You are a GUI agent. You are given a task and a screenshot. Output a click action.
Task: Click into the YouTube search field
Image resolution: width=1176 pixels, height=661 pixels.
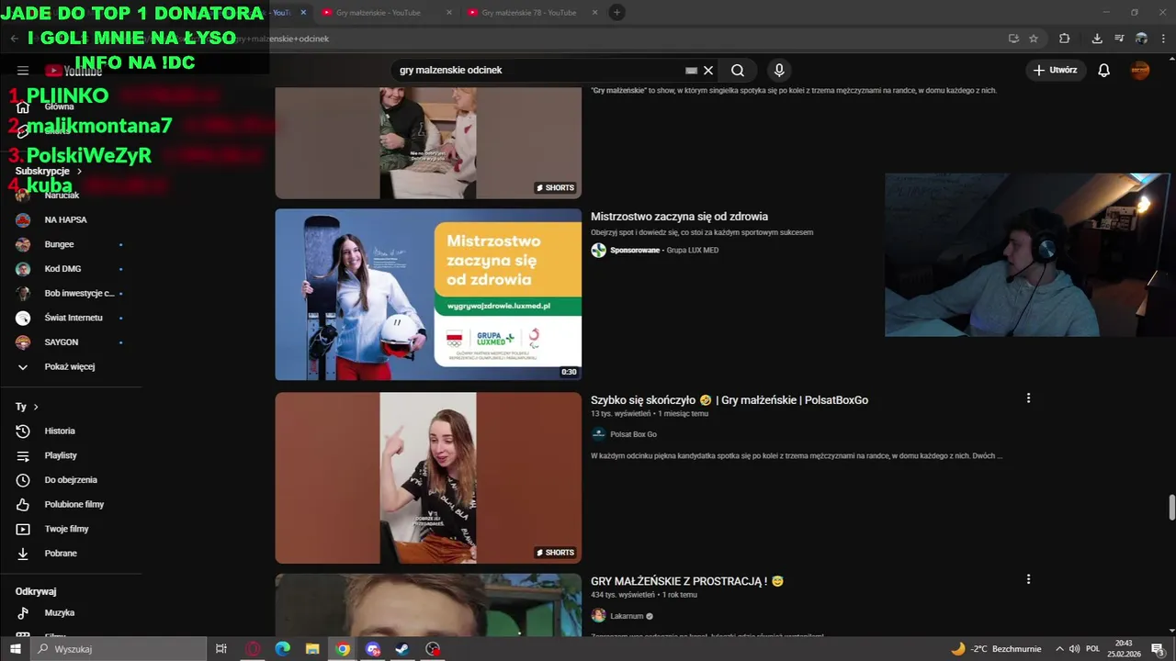pyautogui.click(x=537, y=71)
